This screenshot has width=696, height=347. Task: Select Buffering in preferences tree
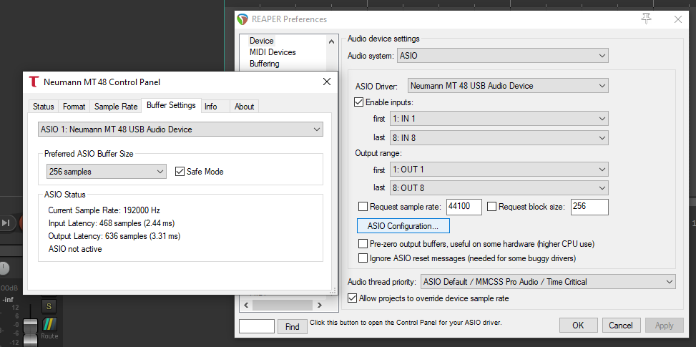(x=264, y=64)
